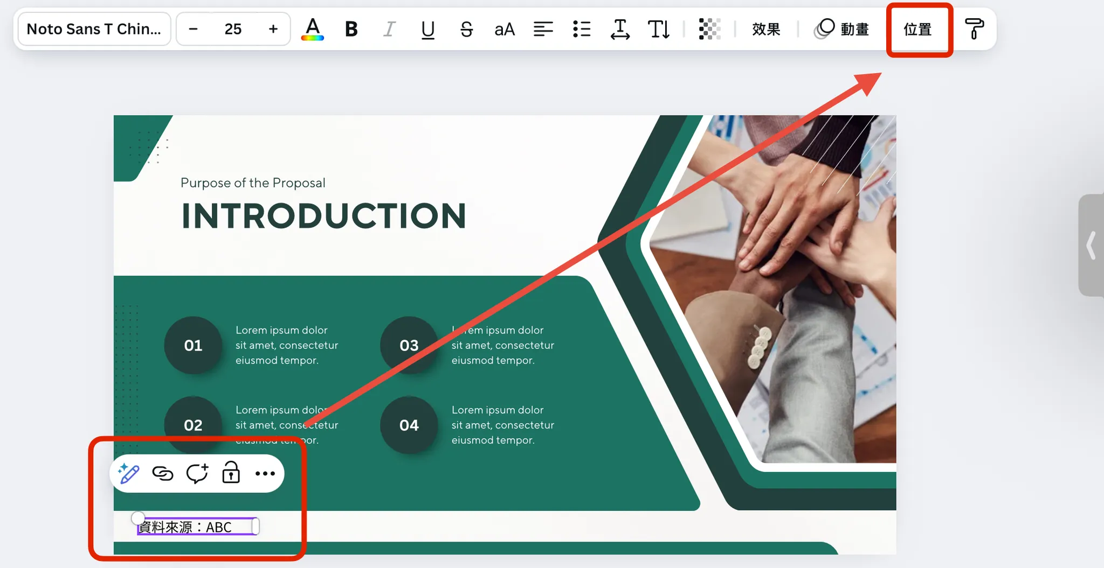The width and height of the screenshot is (1104, 568).
Task: Toggle strikethrough formatting
Action: click(466, 30)
